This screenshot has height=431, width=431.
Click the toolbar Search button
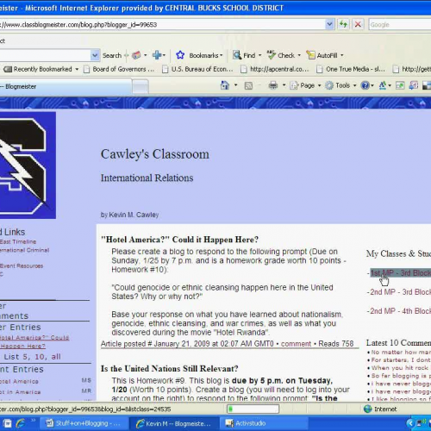[x=112, y=55]
